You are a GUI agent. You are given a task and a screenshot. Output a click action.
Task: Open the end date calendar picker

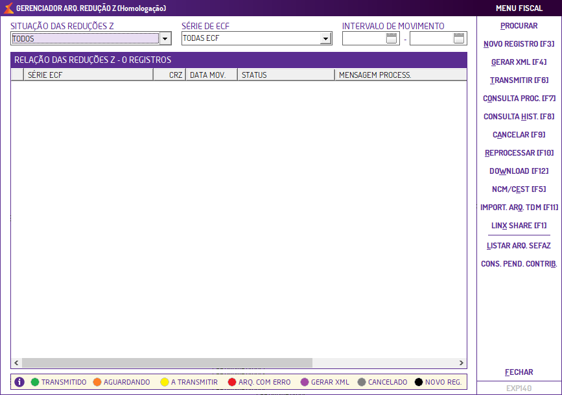point(459,38)
